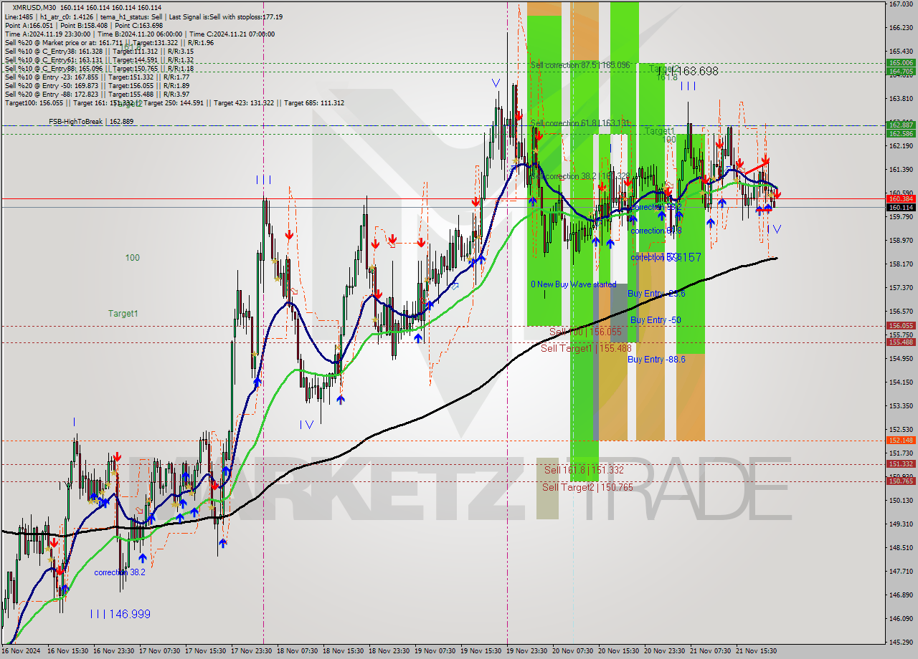
Task: Click the 'Sell correction 87.5 | 165.096' label
Action: 580,65
